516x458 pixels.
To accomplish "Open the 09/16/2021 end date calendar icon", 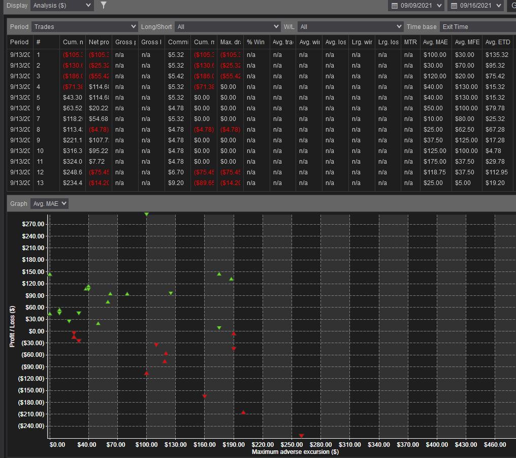I will coord(454,6).
